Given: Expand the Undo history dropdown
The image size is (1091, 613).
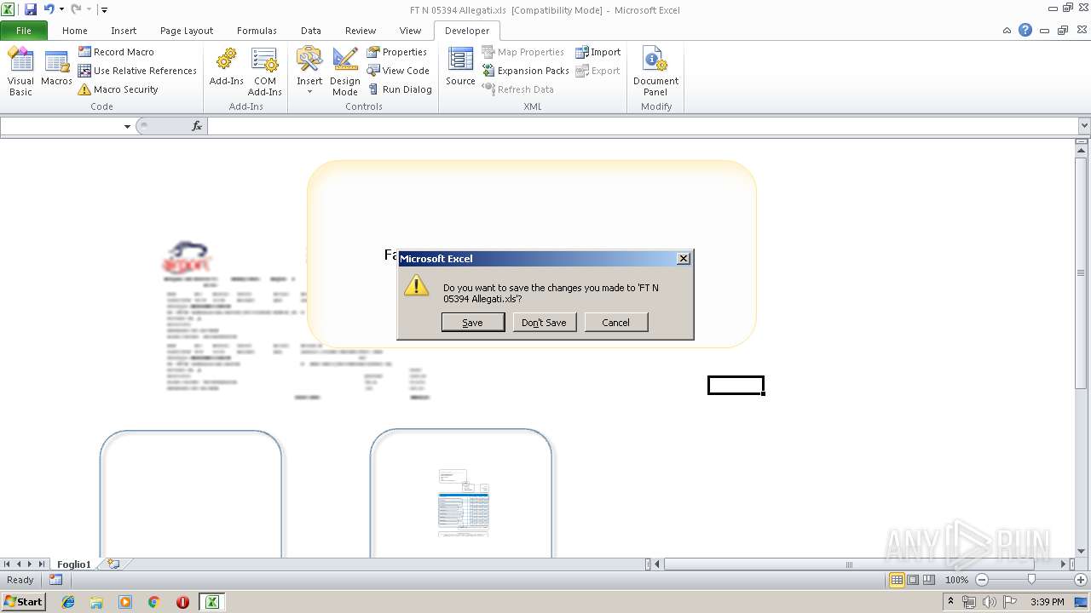Looking at the screenshot, I should [61, 9].
